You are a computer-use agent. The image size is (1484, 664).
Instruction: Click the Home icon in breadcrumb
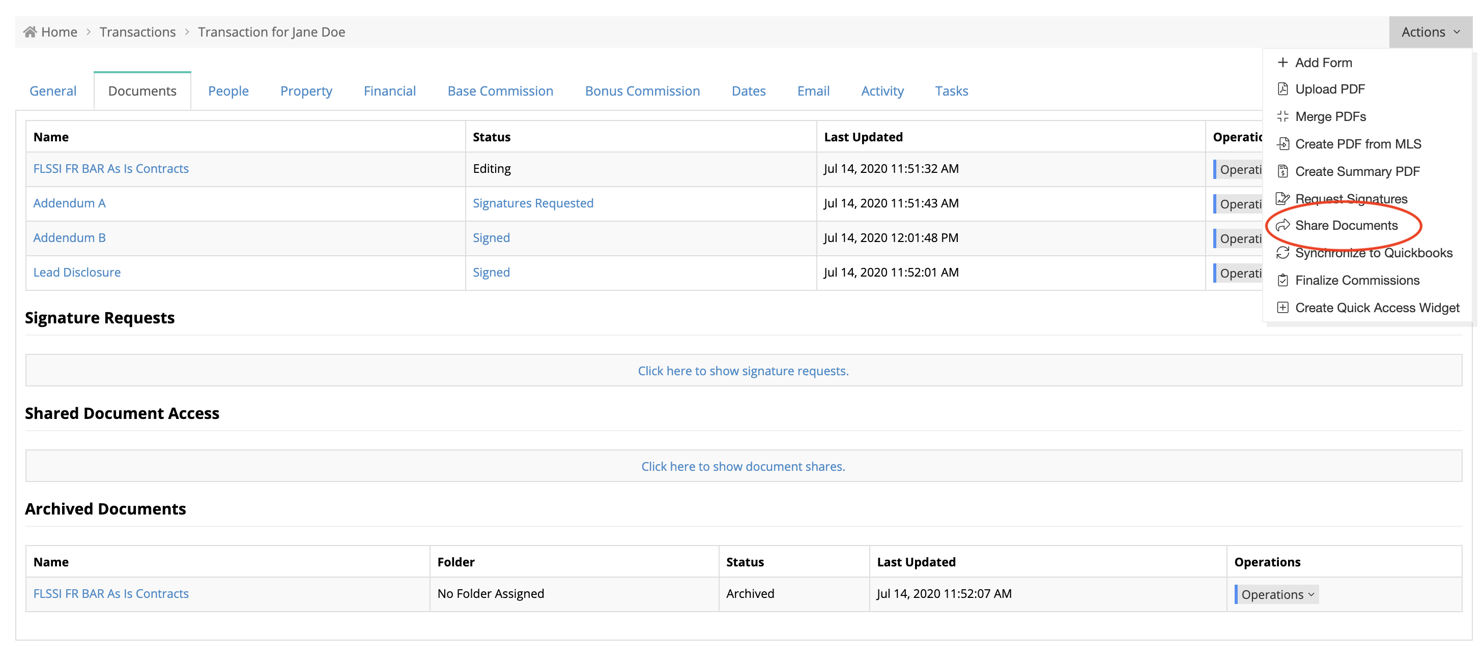[30, 32]
